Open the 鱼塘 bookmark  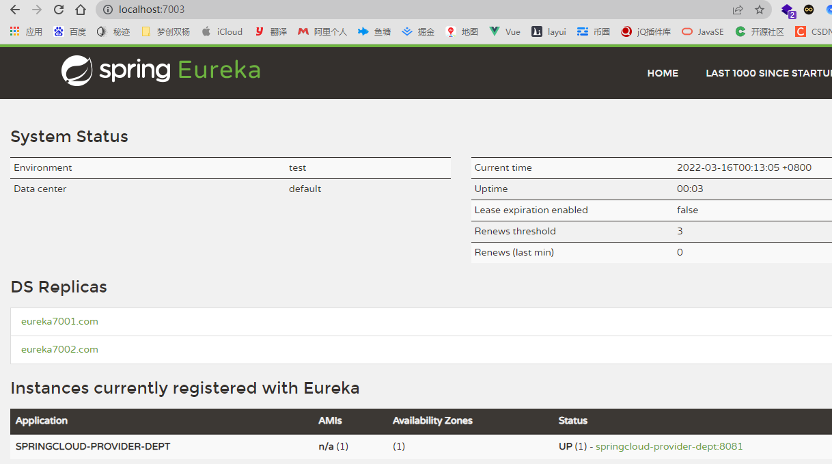(x=374, y=31)
